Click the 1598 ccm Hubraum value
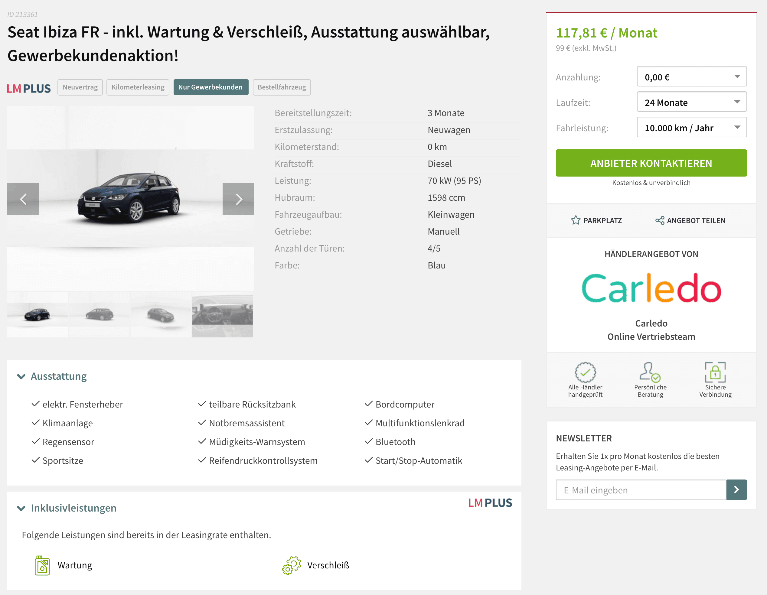 pyautogui.click(x=446, y=198)
